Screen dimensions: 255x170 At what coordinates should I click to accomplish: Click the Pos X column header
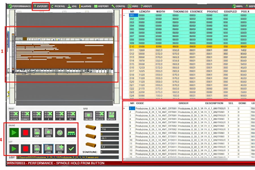(245, 12)
